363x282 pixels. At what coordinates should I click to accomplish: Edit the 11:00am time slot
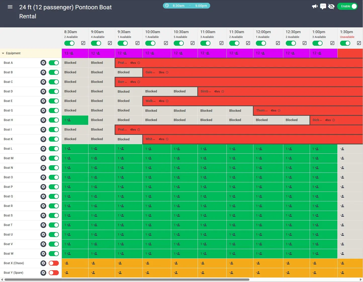pyautogui.click(x=221, y=43)
